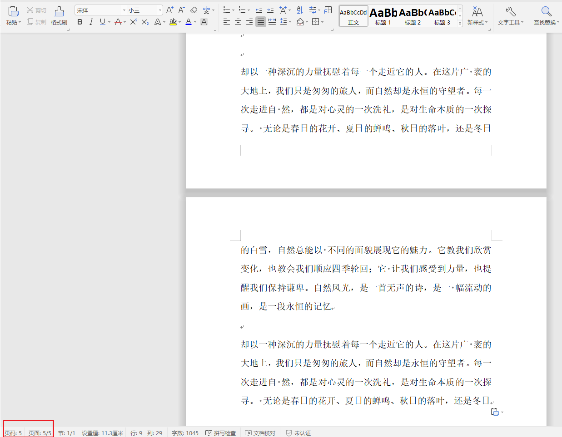Select the 标题 1 style
This screenshot has width=562, height=437.
[383, 16]
